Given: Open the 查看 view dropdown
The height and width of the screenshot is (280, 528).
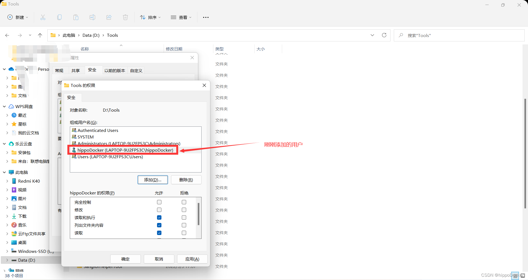Looking at the screenshot, I should pos(181,17).
